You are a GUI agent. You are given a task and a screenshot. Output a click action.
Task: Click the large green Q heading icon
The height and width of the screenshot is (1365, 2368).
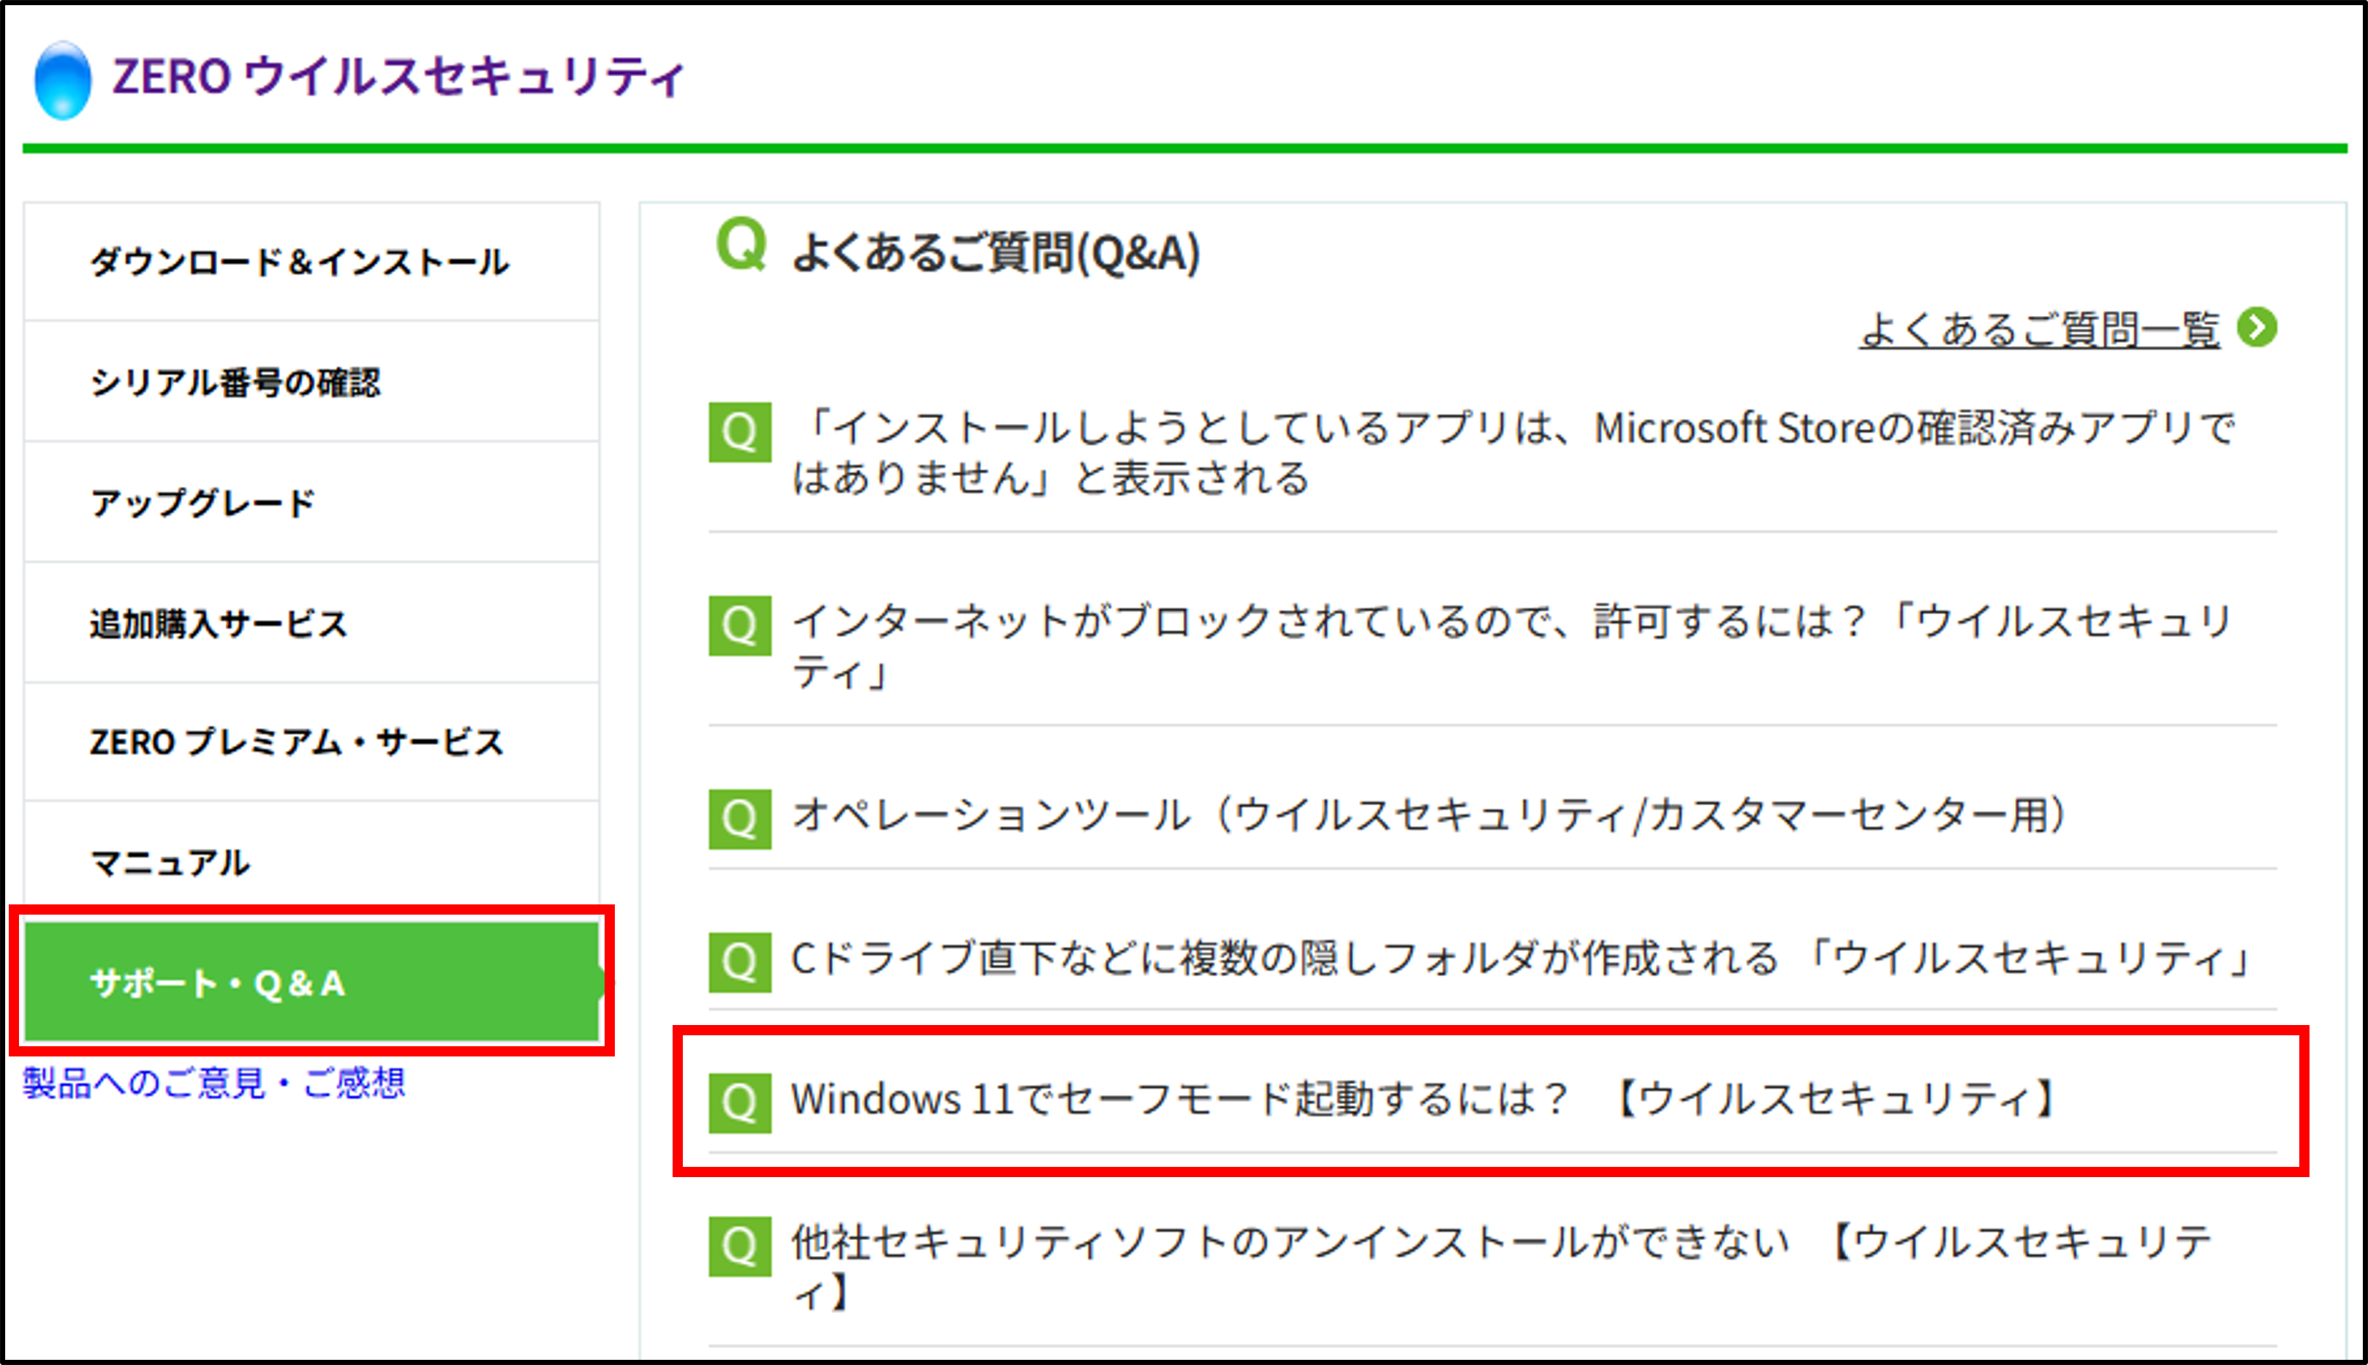pyautogui.click(x=741, y=243)
